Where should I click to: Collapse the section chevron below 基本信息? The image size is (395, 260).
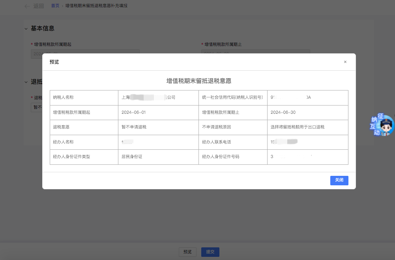click(x=26, y=82)
